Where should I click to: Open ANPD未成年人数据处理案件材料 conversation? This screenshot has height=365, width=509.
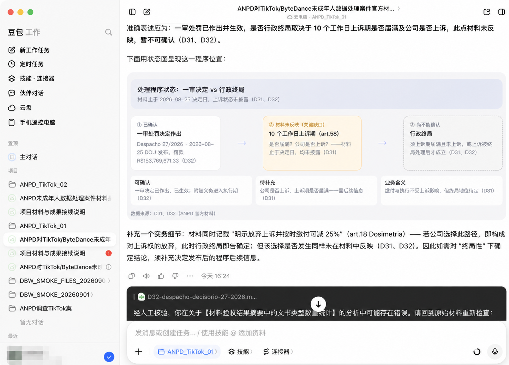click(59, 198)
